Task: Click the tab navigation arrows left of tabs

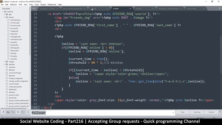Action: [x=34, y=8]
